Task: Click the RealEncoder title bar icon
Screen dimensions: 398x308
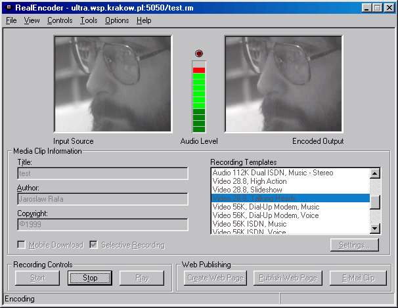Action: (x=9, y=8)
